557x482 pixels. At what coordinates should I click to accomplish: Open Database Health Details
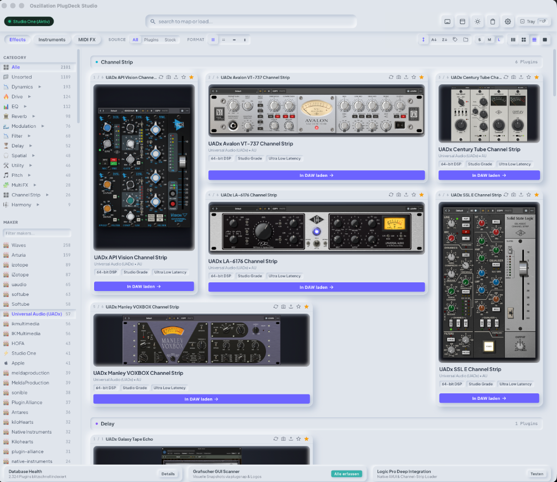click(x=168, y=474)
